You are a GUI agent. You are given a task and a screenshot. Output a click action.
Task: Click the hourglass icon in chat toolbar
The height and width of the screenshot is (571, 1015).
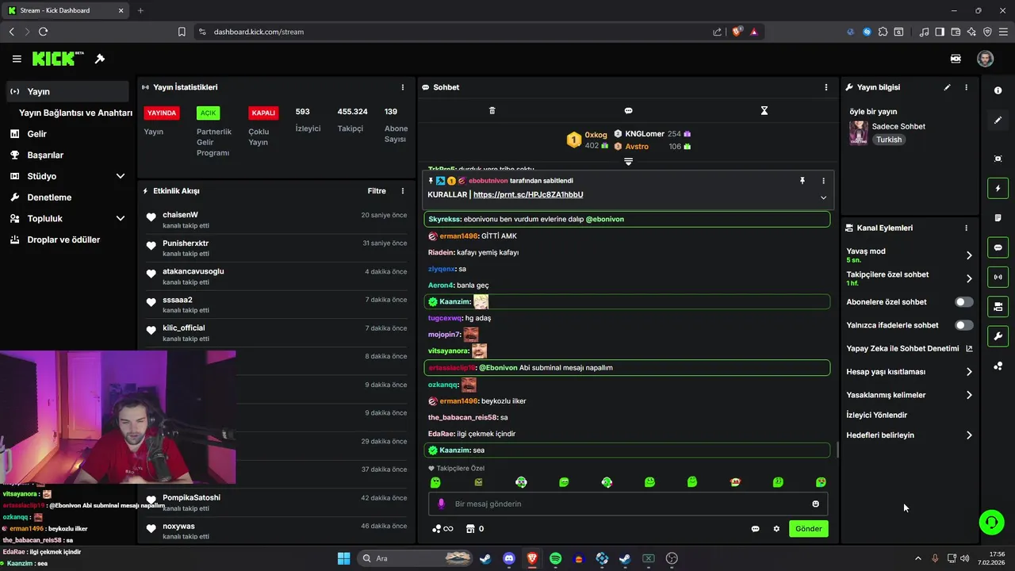(764, 110)
